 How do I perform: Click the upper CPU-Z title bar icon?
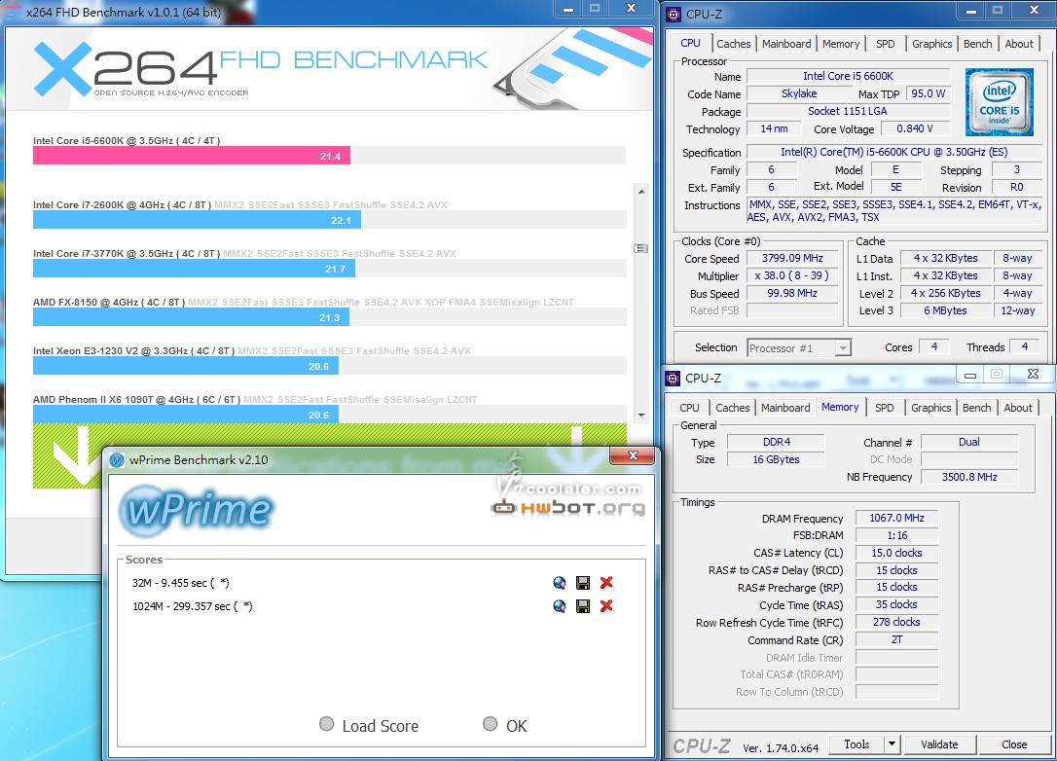coord(674,14)
